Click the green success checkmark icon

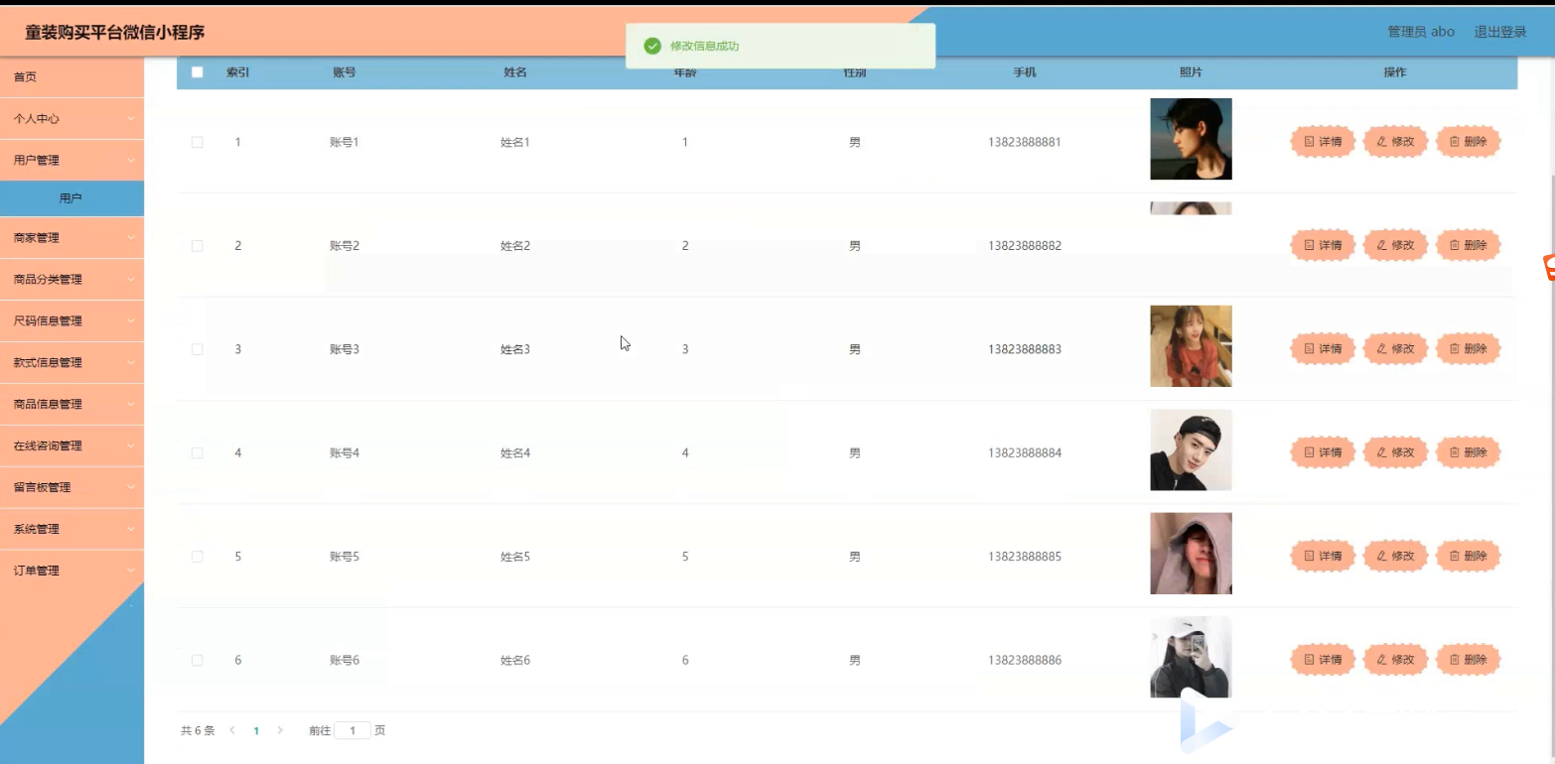pos(652,46)
